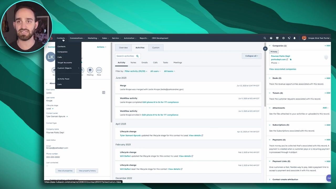Open the Service nav dropdown
The width and height of the screenshot is (336, 189).
[x=116, y=38]
